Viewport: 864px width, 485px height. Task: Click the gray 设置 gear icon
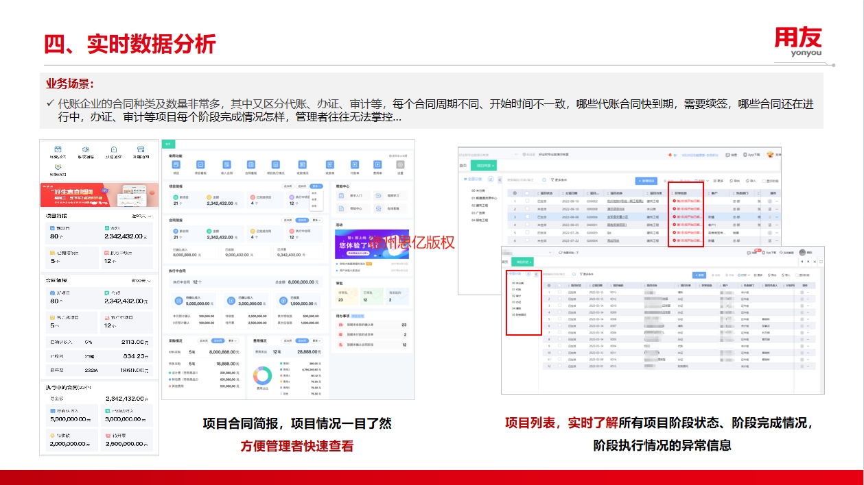pos(400,164)
